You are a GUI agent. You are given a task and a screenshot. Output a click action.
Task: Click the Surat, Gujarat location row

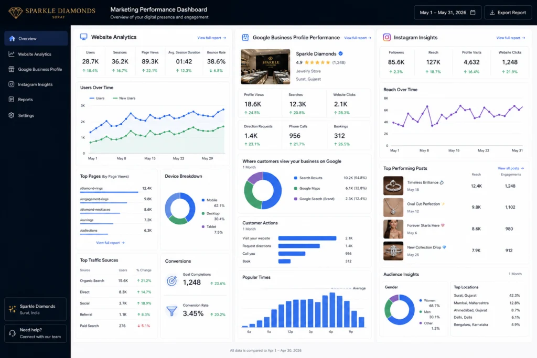click(487, 296)
